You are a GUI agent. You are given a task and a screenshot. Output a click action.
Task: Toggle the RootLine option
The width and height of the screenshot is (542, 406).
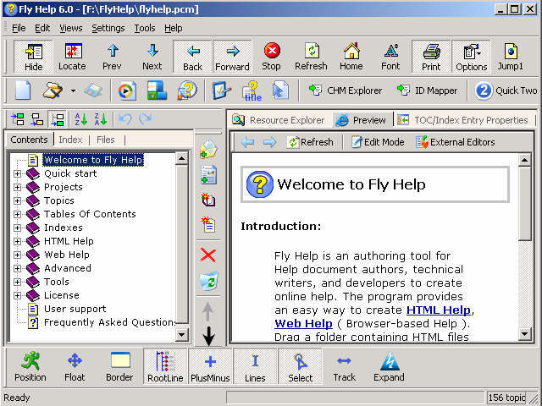[165, 366]
